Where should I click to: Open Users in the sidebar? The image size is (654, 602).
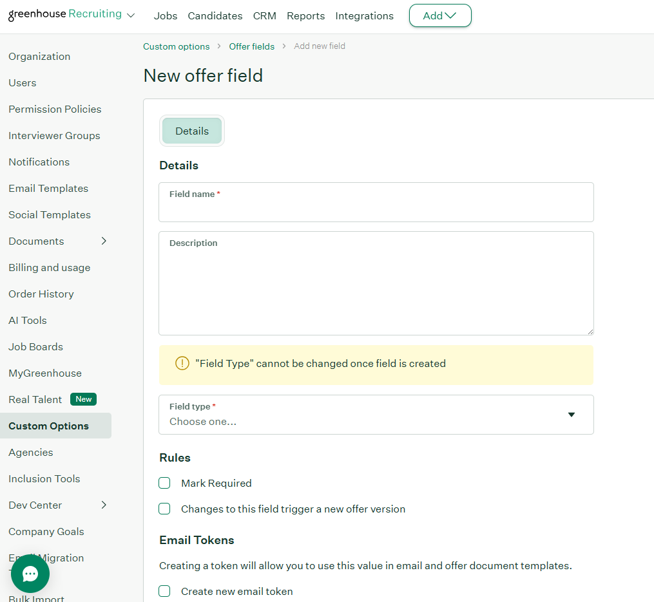click(23, 82)
